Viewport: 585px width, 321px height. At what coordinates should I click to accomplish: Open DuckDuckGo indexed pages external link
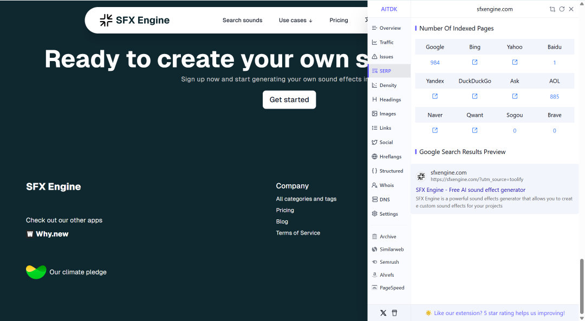coord(474,96)
